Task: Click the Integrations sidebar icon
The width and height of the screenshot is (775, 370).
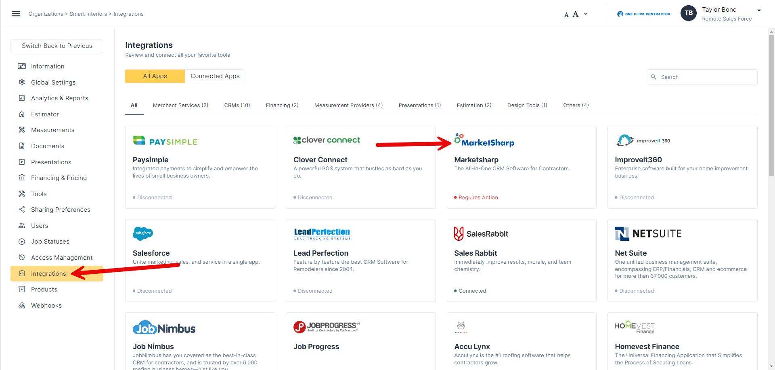Action: (22, 273)
